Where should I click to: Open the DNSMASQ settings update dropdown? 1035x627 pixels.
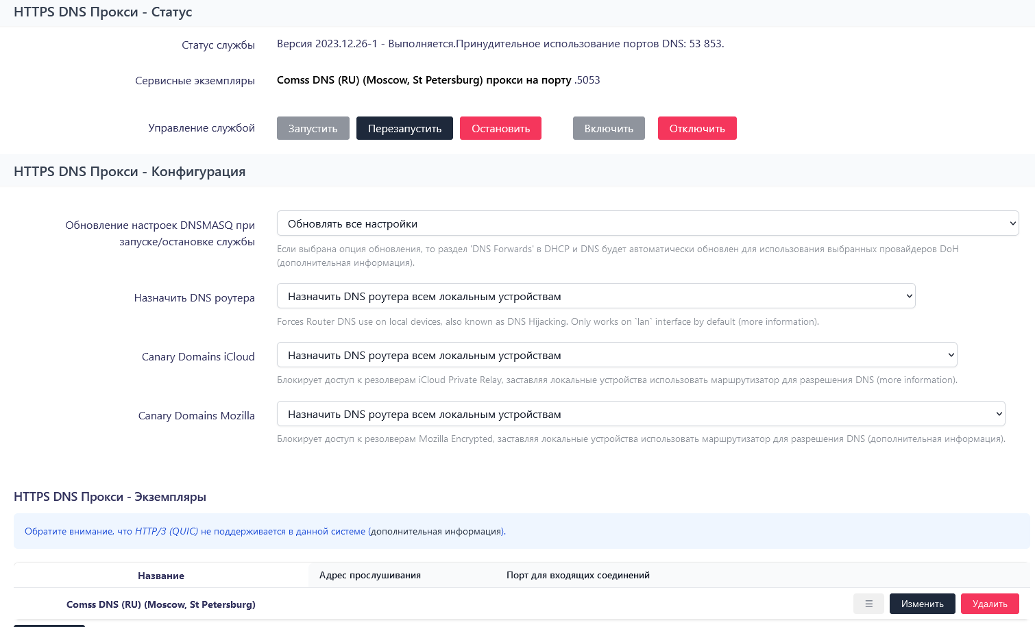[648, 223]
